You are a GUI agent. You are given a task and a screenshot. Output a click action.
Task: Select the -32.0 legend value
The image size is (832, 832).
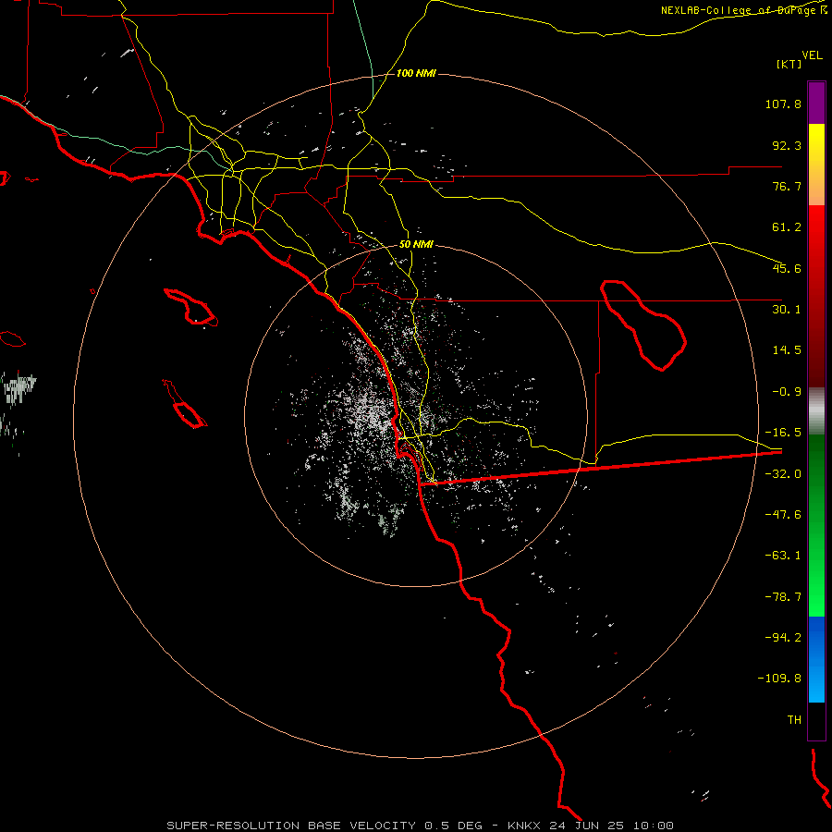pyautogui.click(x=783, y=474)
